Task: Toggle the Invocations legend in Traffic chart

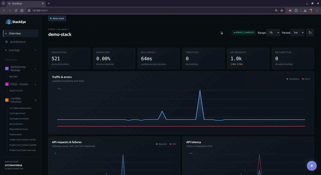Action: (x=293, y=79)
